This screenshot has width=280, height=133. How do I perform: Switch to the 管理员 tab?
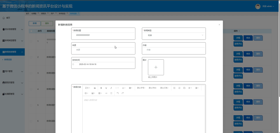click(43, 14)
